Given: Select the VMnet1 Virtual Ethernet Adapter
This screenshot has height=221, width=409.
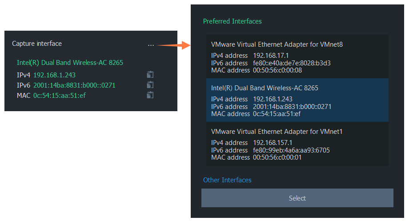Looking at the screenshot, I should coord(297,144).
